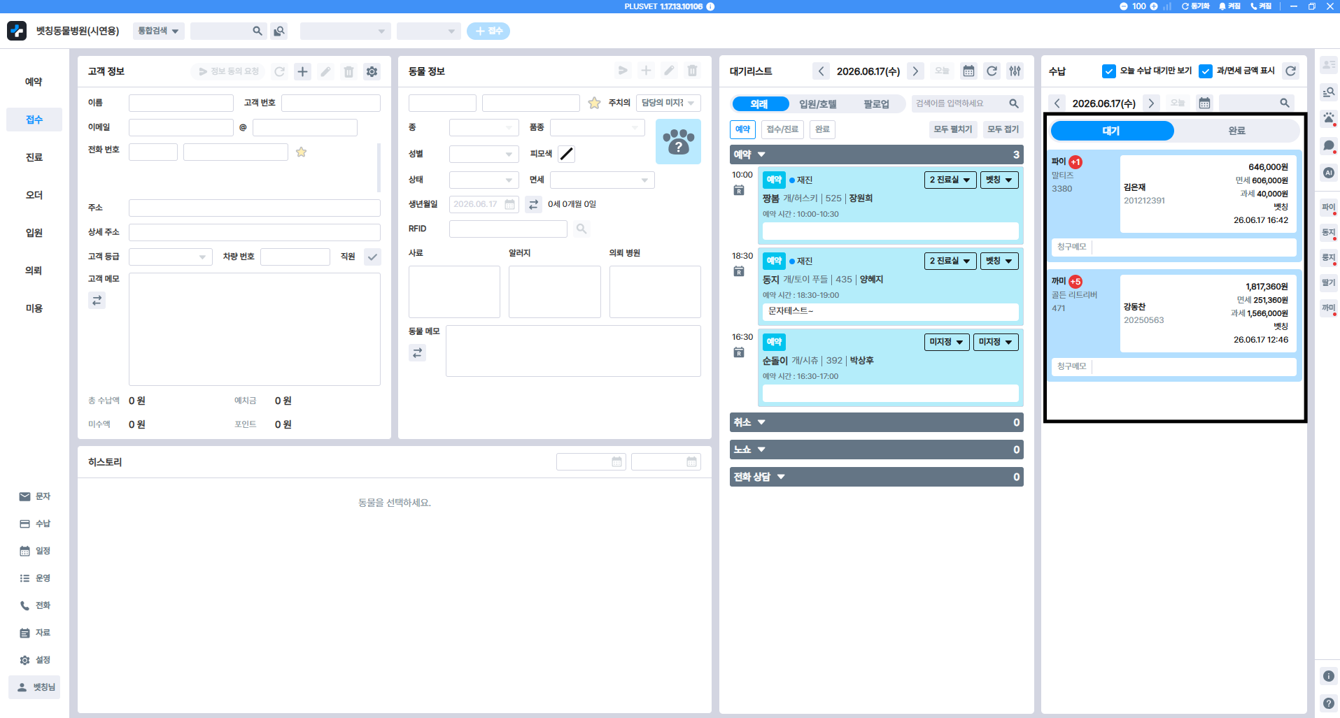
Task: Toggle 오늘 수납 대기만 보기 checkbox
Action: [x=1108, y=71]
